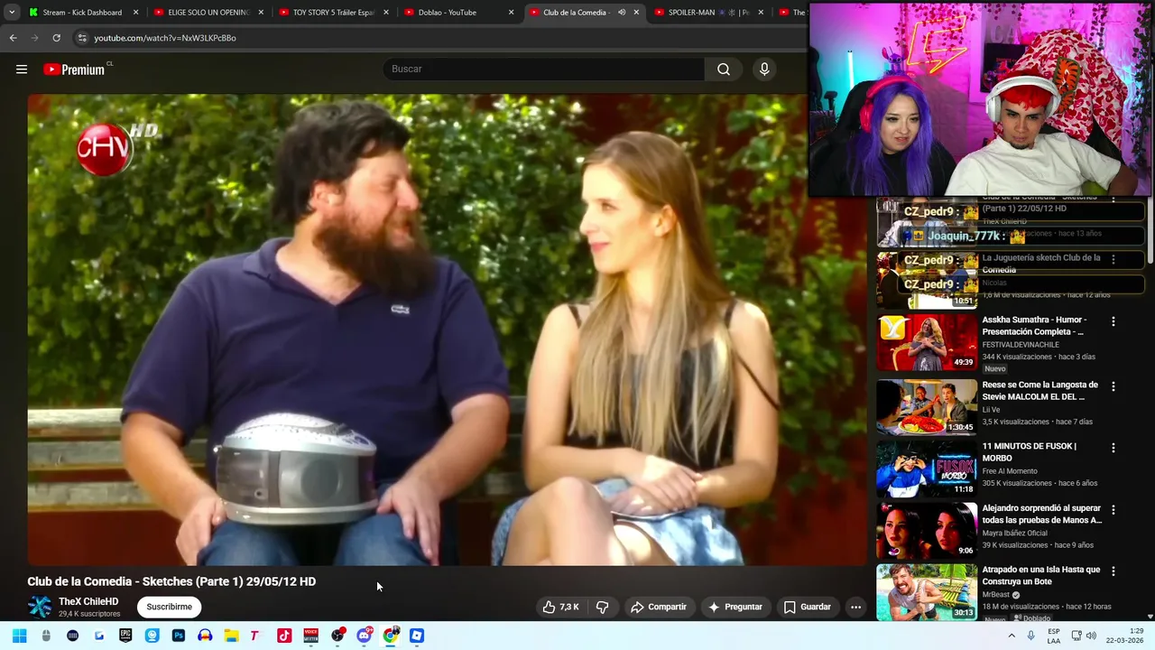This screenshot has height=650, width=1155.
Task: Open options for 11 Minutos de Fusok
Action: 1113,448
